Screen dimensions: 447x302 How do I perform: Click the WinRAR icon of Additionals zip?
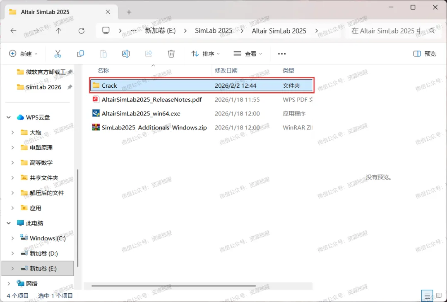(96, 127)
